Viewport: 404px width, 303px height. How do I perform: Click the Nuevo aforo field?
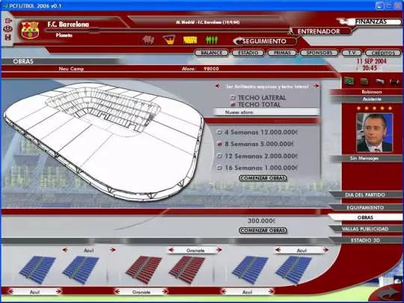pos(267,112)
